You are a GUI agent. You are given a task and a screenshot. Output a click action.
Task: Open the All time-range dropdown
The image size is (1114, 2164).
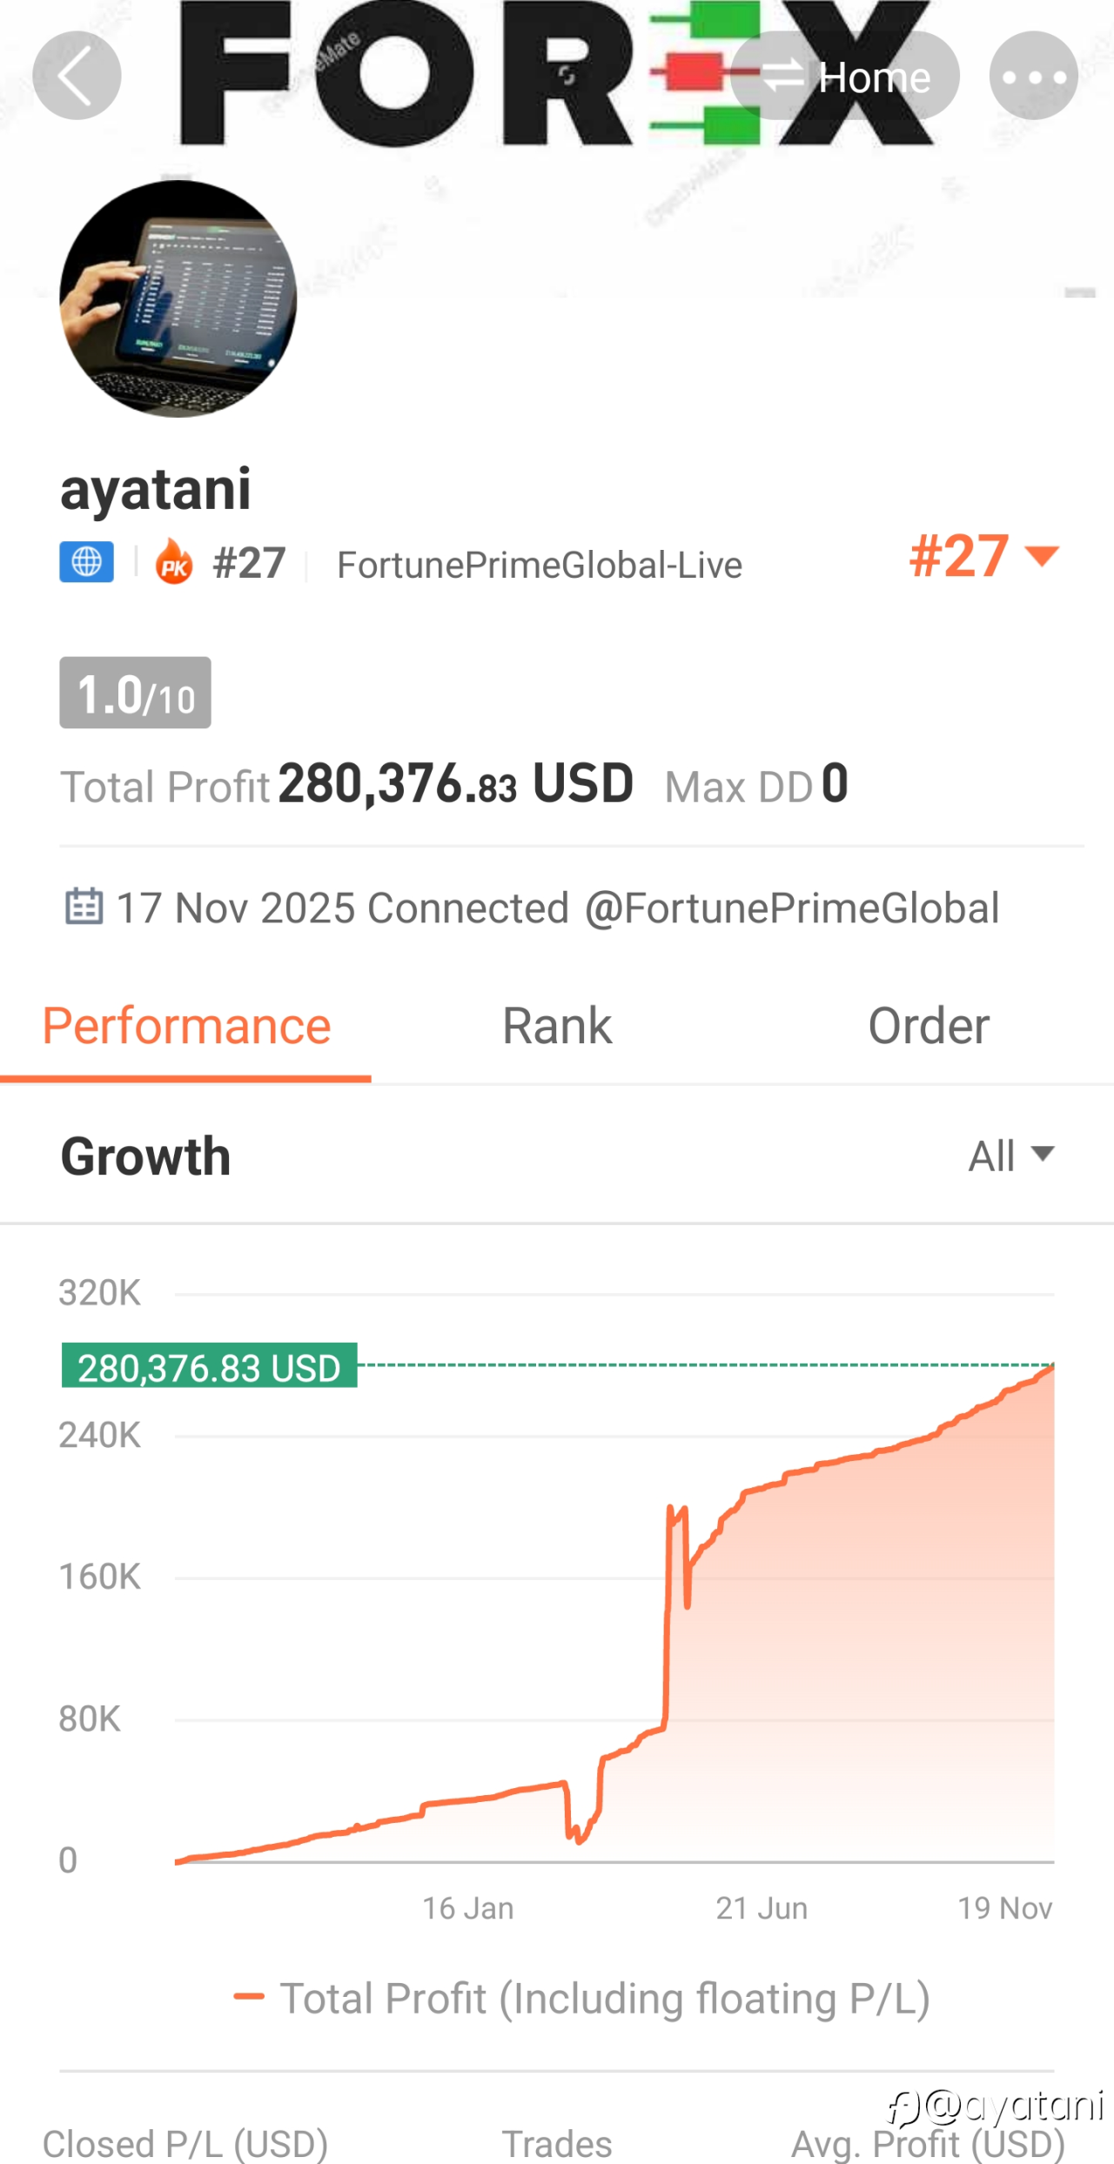pos(1010,1156)
